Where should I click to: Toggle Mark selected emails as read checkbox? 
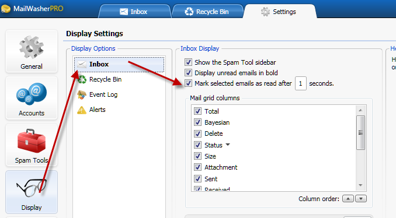pos(188,83)
